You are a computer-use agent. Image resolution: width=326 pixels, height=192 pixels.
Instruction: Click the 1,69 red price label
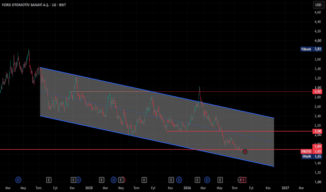coord(317,146)
